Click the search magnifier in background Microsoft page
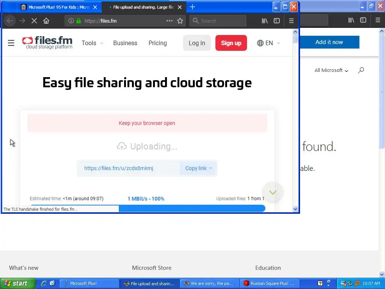This screenshot has height=289, width=385. 361,70
